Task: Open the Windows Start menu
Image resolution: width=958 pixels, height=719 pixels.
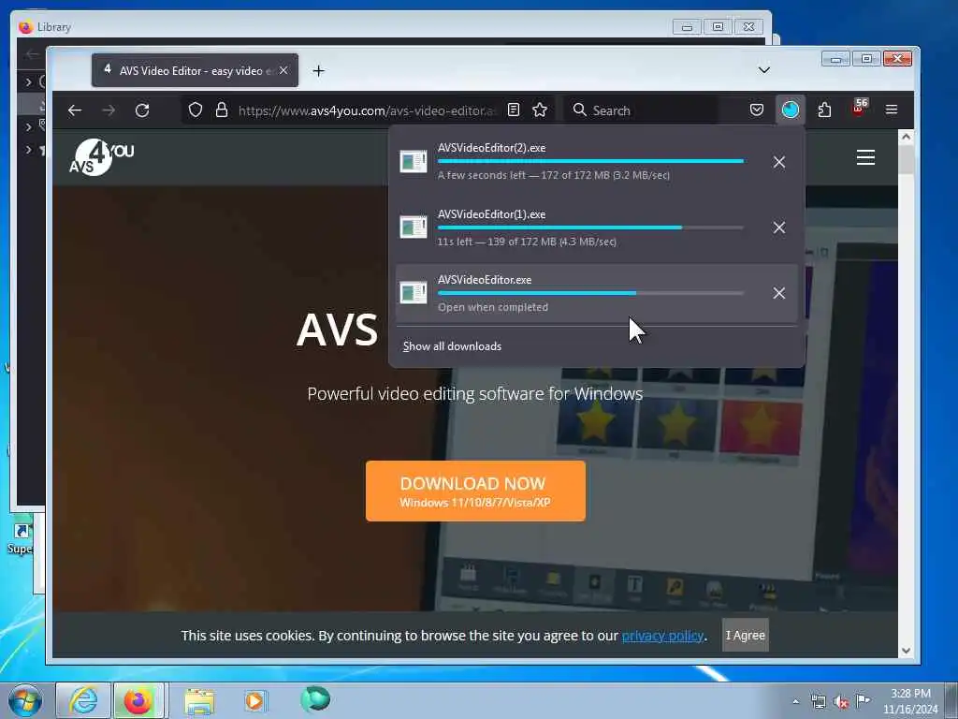Action: coord(25,700)
